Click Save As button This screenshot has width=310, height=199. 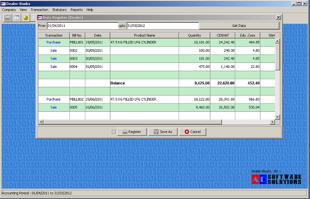[162, 132]
